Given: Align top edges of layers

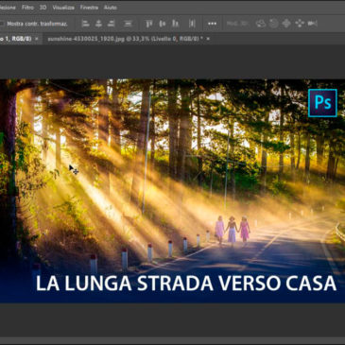Looking at the screenshot, I should click(148, 24).
